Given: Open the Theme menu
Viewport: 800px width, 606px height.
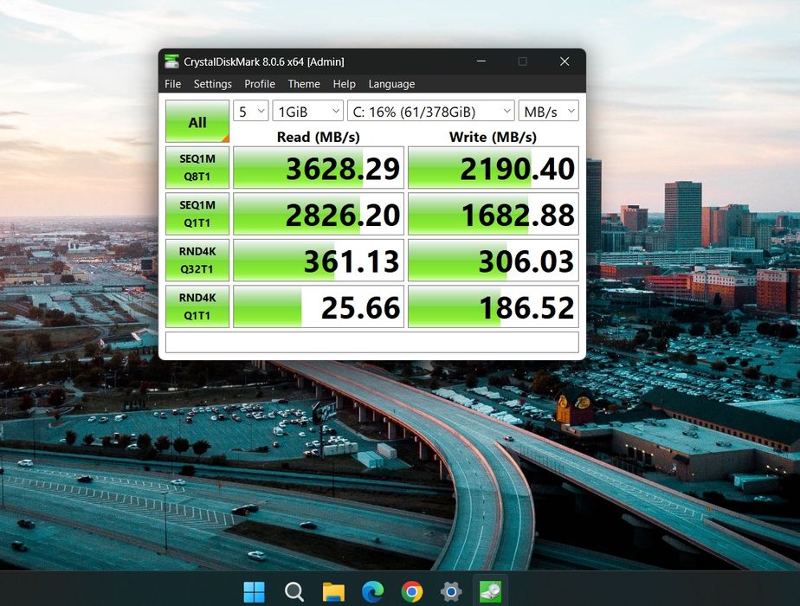Looking at the screenshot, I should click(304, 84).
